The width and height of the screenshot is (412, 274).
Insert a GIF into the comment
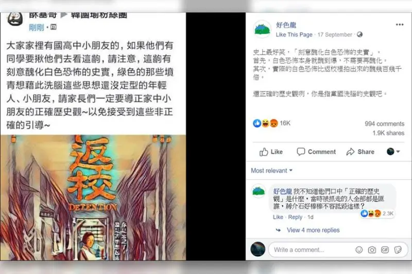pyautogui.click(x=385, y=250)
